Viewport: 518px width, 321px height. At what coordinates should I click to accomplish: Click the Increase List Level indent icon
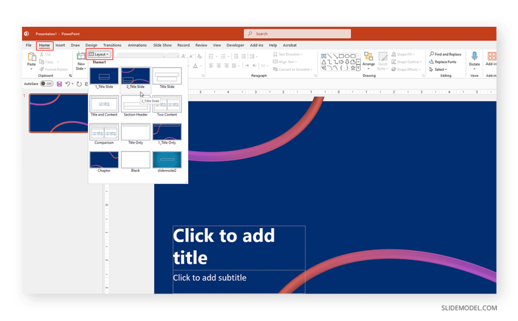point(244,57)
